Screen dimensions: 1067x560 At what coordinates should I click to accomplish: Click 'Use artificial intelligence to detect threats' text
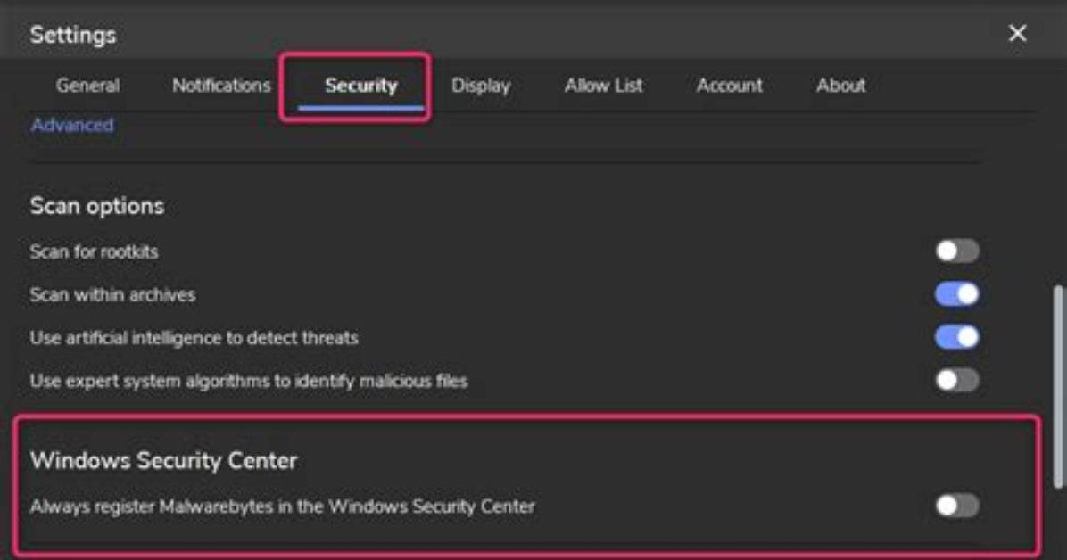[x=194, y=337]
